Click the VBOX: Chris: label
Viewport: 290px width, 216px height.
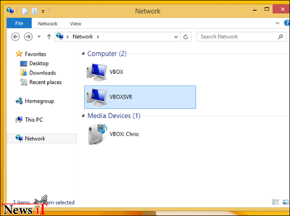[124, 134]
